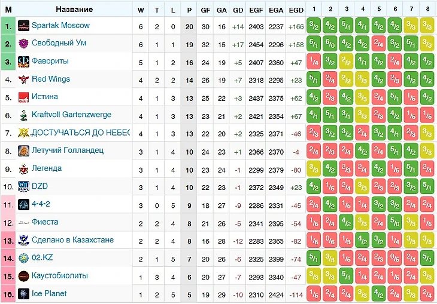Click the Ice Planet team logo icon
Screen dimensions: 437x304
coord(23,294)
